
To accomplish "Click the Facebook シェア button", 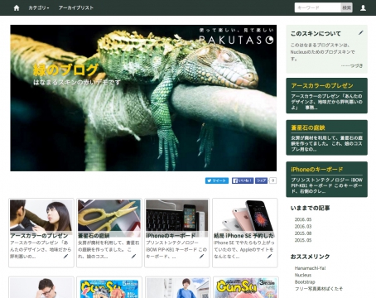I will pyautogui.click(x=261, y=180).
